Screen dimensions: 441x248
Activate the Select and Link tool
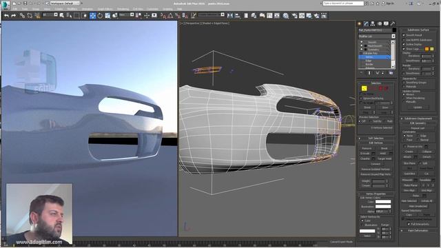coord(22,16)
